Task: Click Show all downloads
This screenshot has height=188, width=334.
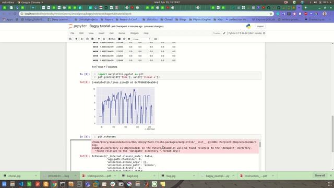Action: [x=320, y=175]
